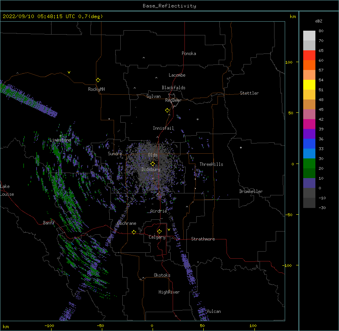Click the Limestone label
Viewport: 339px width, 331px height.
[60, 140]
